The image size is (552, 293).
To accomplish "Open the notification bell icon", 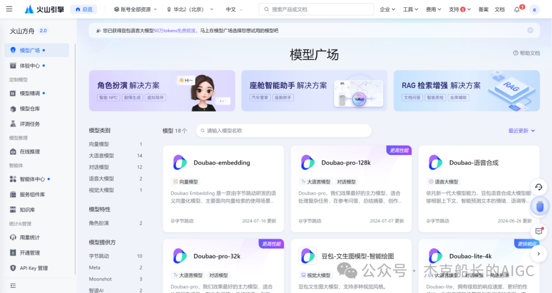I will click(x=517, y=10).
